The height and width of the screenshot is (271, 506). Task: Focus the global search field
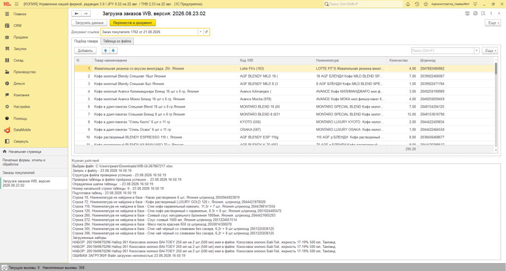363,4
